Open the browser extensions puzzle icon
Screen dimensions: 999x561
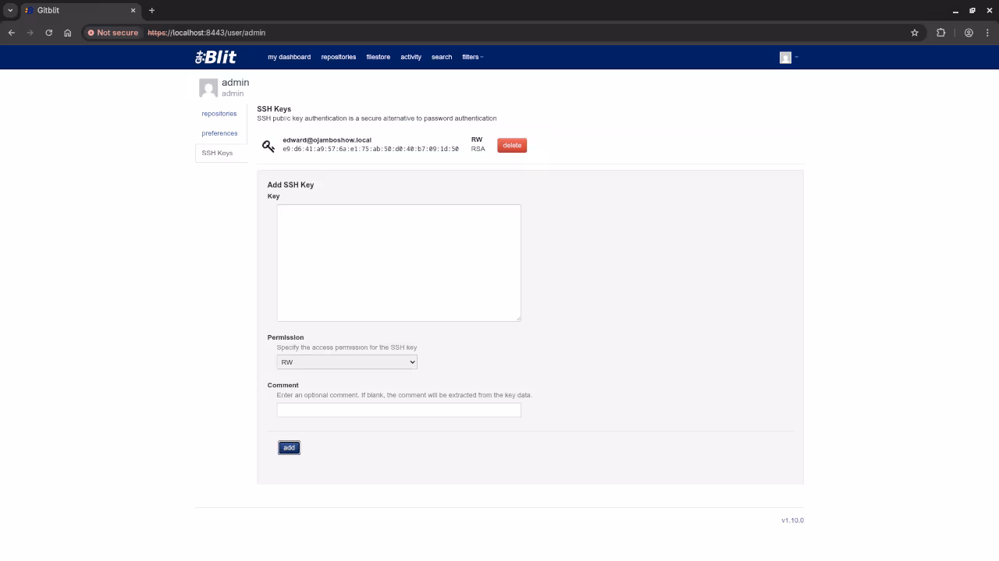[940, 33]
